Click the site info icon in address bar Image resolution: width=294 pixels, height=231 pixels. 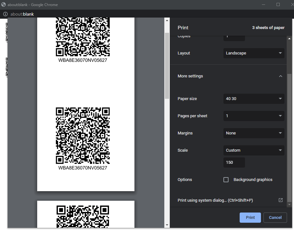[x=5, y=14]
